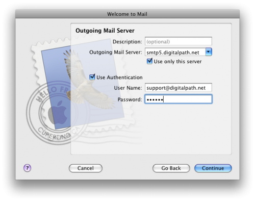Click the Continue button
The width and height of the screenshot is (255, 201).
pos(213,168)
